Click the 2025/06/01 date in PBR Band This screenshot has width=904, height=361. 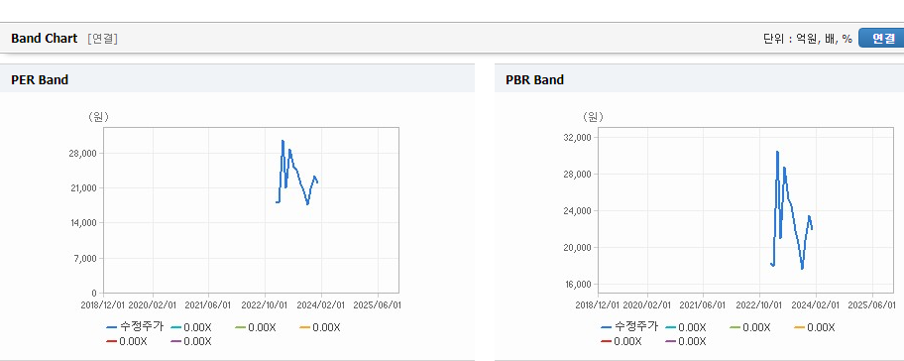click(x=873, y=304)
